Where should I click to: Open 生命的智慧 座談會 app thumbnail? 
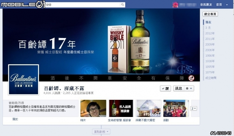(121, 108)
